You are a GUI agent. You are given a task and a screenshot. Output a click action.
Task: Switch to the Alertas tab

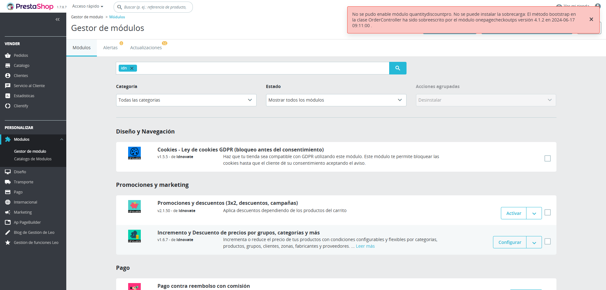pyautogui.click(x=110, y=48)
